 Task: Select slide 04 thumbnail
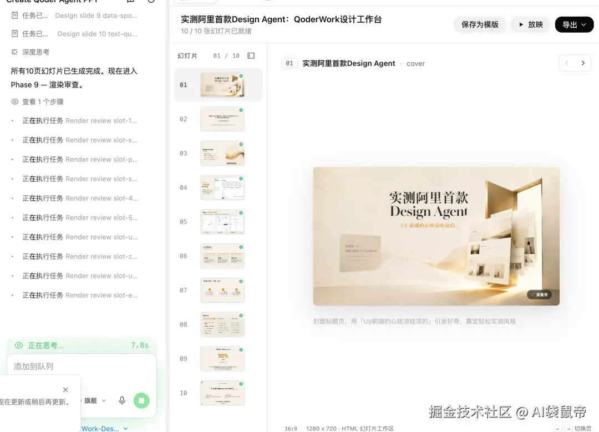click(x=222, y=187)
